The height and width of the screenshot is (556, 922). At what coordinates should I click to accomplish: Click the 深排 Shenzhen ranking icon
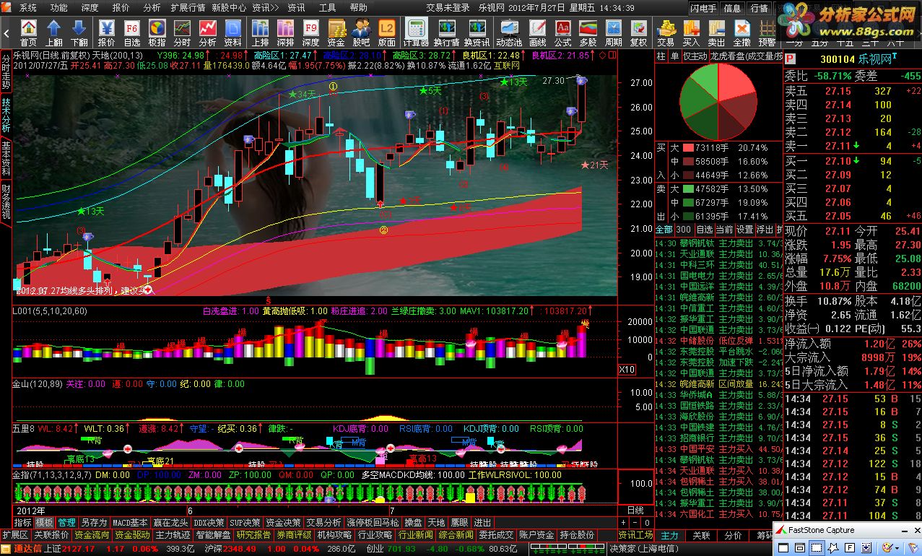(x=285, y=32)
